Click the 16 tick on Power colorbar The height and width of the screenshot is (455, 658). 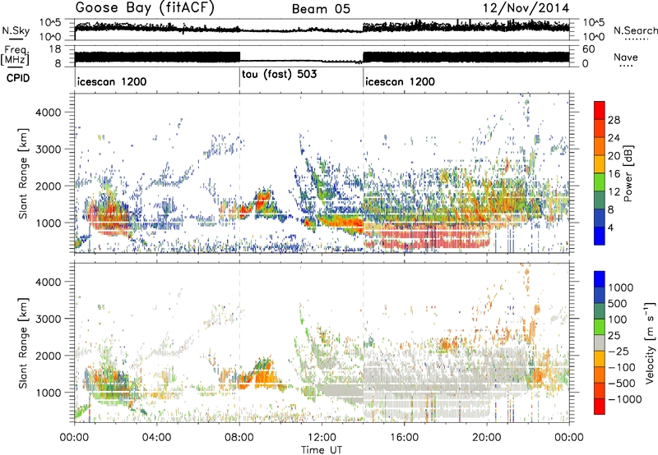pyautogui.click(x=614, y=174)
